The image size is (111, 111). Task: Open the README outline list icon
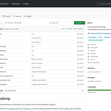[x=82, y=91]
